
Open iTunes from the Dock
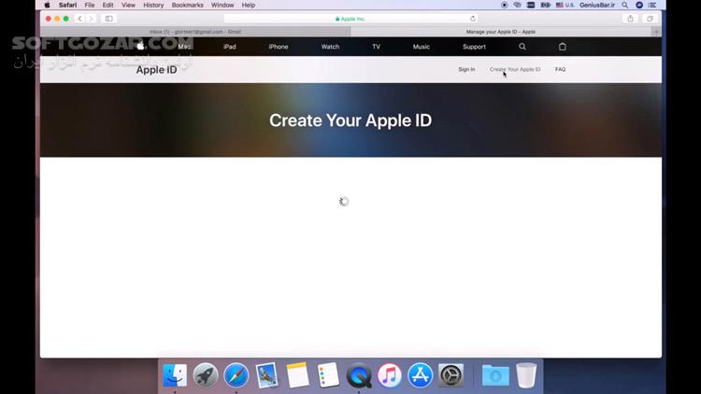pyautogui.click(x=390, y=375)
